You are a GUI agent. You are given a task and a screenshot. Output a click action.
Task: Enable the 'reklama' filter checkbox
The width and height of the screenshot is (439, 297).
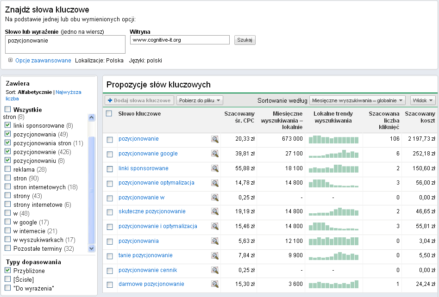click(x=7, y=170)
